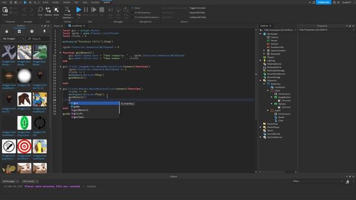
Task: Switch to the PLUGINS ribbon tab
Action: 95,2
